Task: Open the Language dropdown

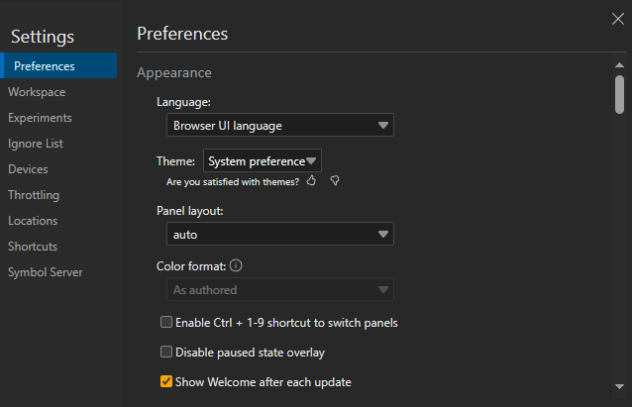Action: click(279, 126)
